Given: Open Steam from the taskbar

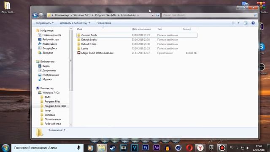Looking at the screenshot, I should [113, 148].
